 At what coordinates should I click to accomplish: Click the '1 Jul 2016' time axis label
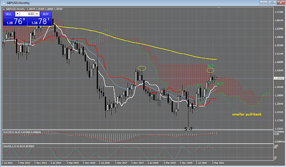click(104, 163)
